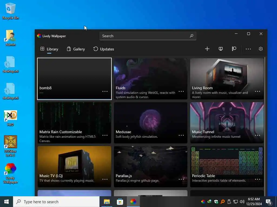Select the Admin folder desktop icon

pyautogui.click(x=11, y=38)
